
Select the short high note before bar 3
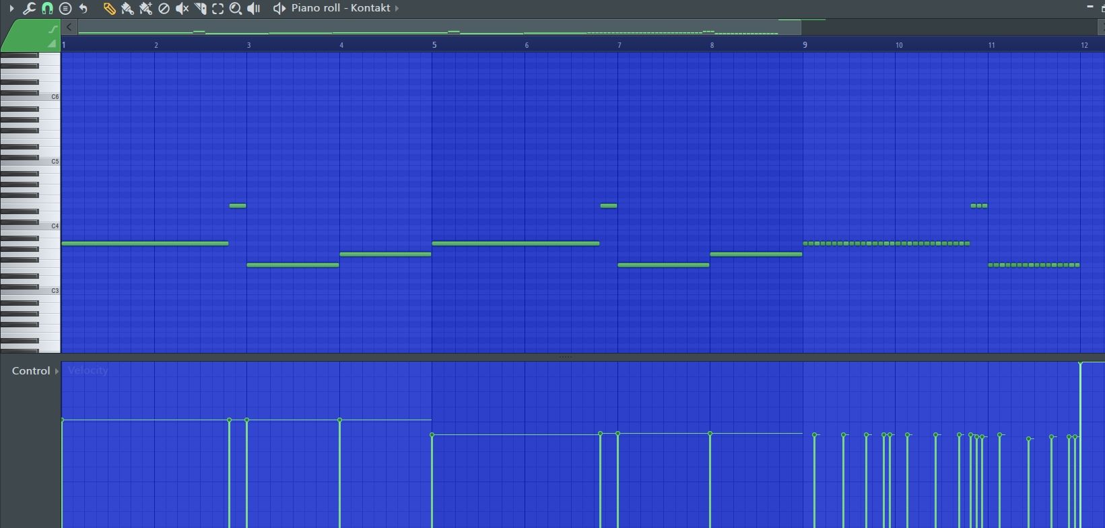238,206
